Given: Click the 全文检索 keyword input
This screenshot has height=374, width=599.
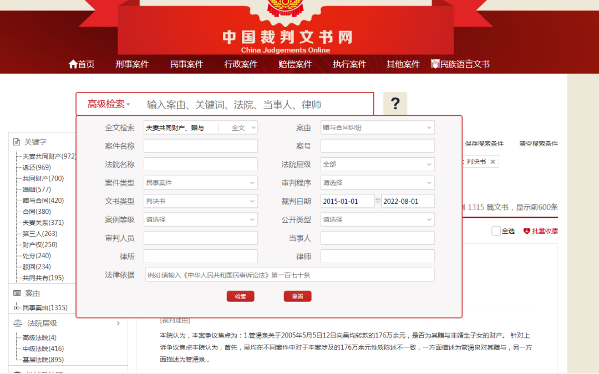Looking at the screenshot, I should [181, 128].
